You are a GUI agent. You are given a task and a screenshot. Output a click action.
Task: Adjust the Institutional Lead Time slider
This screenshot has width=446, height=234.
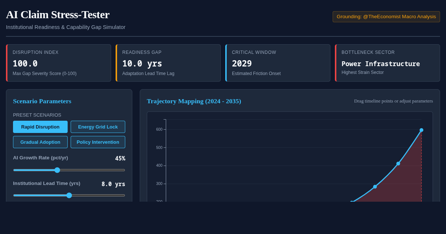(x=69, y=195)
